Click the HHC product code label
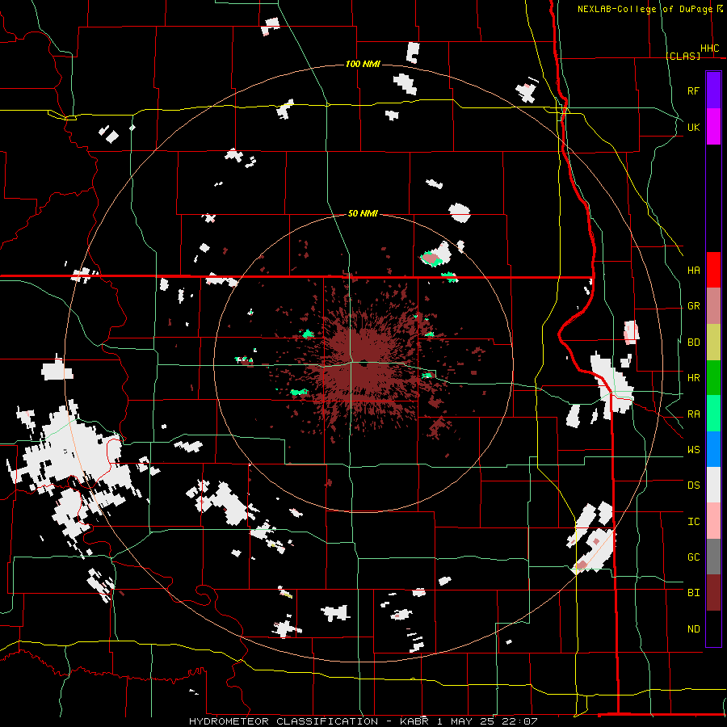Screen dimensions: 727x727 tap(710, 48)
